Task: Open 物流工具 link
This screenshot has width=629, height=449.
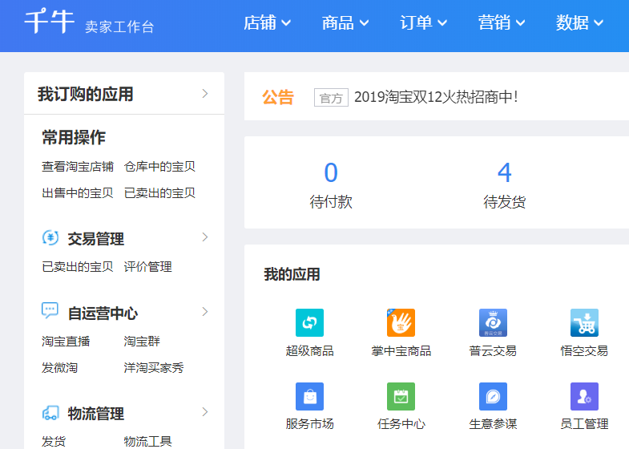Action: tap(147, 441)
